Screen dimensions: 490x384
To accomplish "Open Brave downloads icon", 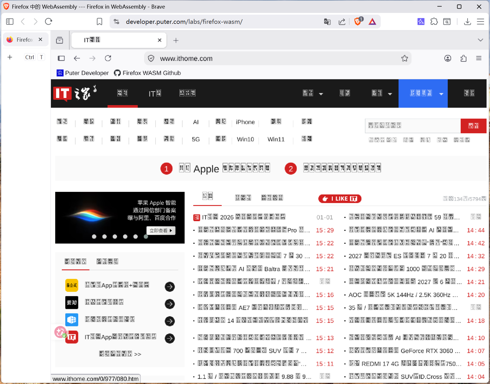I will point(468,22).
